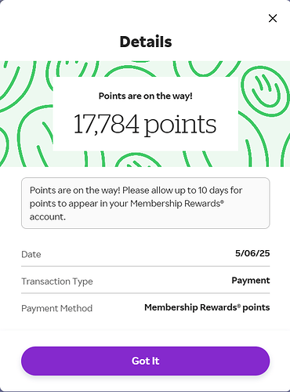This screenshot has width=290, height=392.
Task: Click the 17,784 points amount
Action: coord(145,124)
